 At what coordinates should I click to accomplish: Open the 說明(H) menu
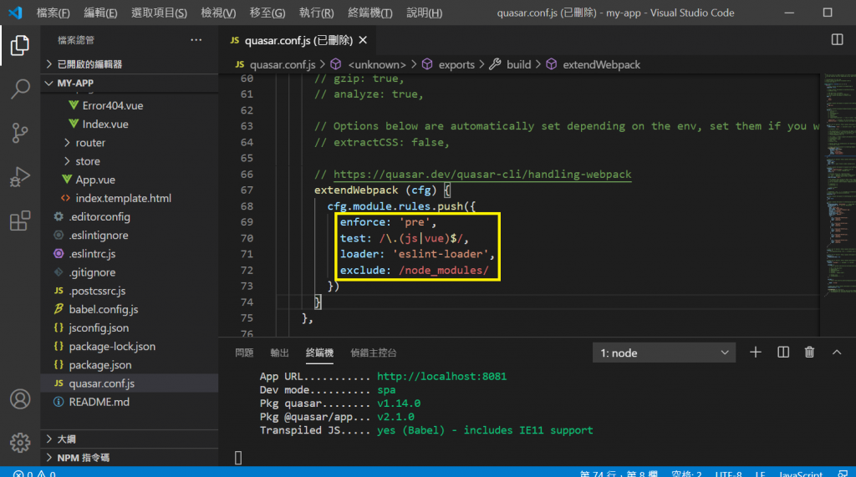(x=424, y=13)
